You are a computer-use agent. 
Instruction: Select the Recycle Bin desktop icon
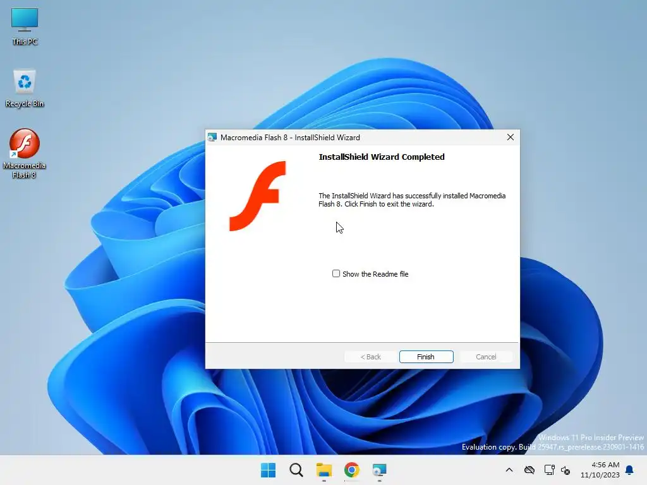point(25,88)
